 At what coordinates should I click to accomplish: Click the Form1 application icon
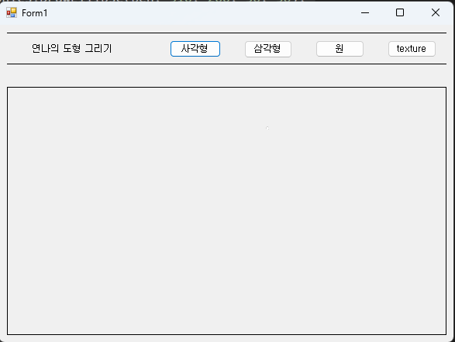[x=12, y=12]
